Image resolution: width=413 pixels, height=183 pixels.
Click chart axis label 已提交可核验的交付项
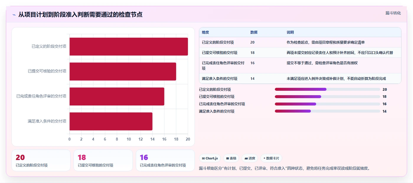pyautogui.click(x=47, y=71)
